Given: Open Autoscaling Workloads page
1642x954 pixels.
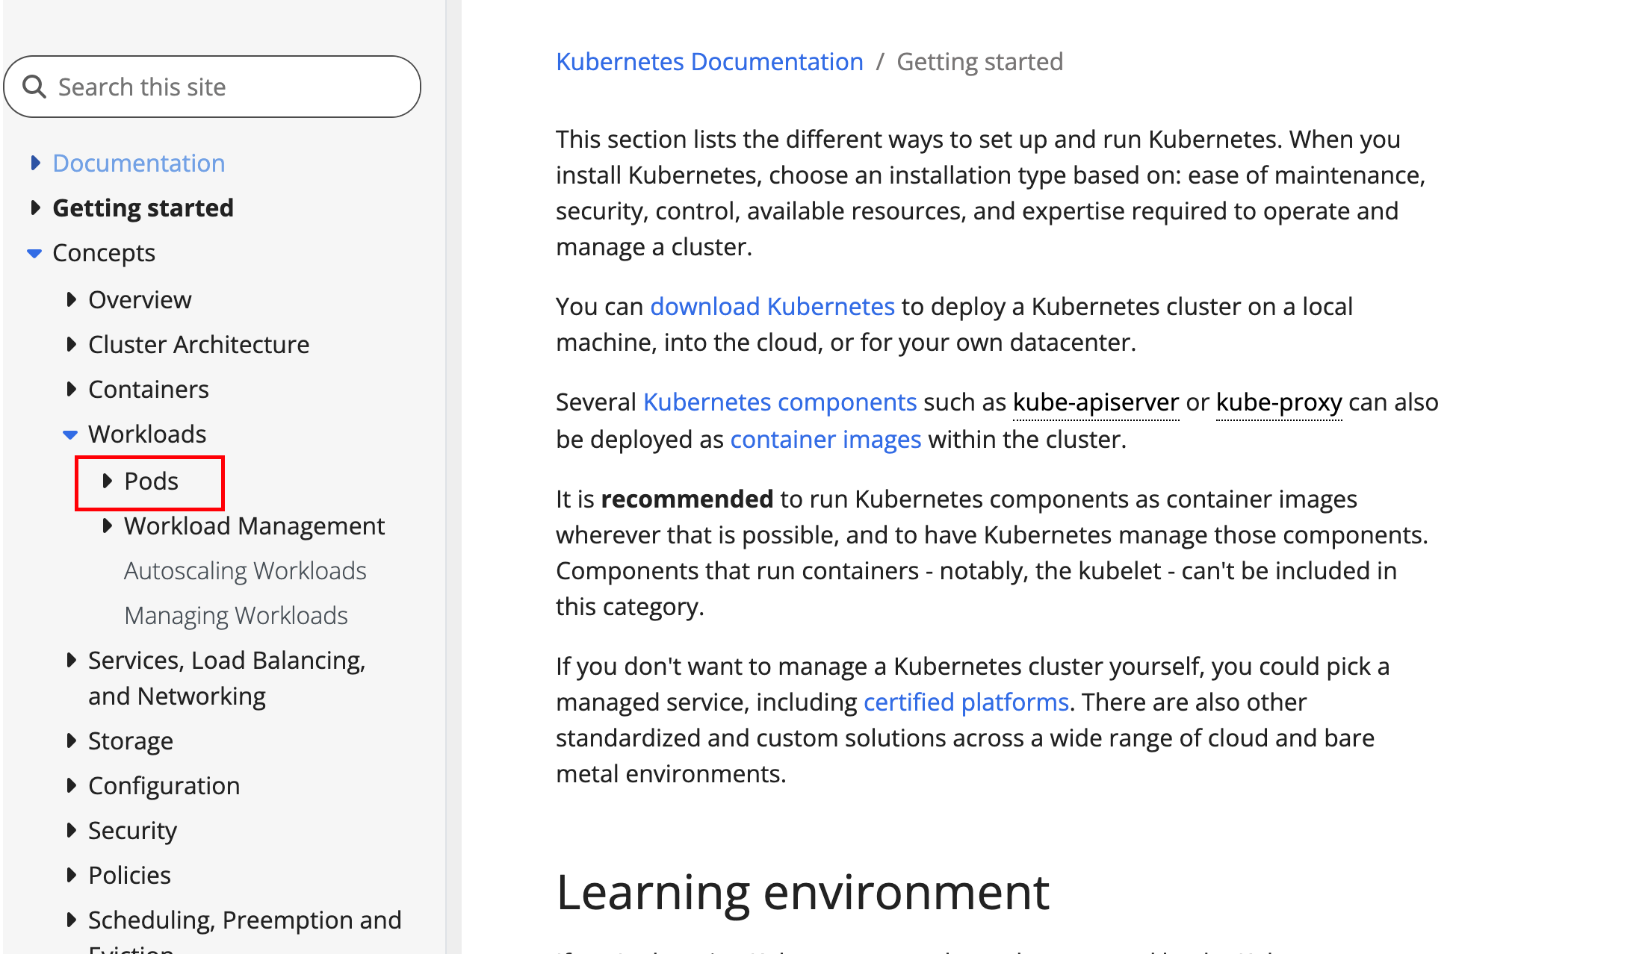Looking at the screenshot, I should (x=245, y=570).
